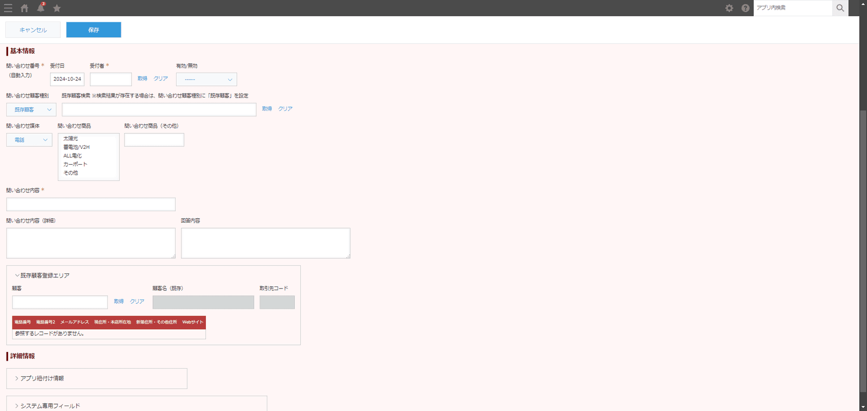Screen dimensions: 867x411
Task: Click the Webサイト column header
Action: 193,322
